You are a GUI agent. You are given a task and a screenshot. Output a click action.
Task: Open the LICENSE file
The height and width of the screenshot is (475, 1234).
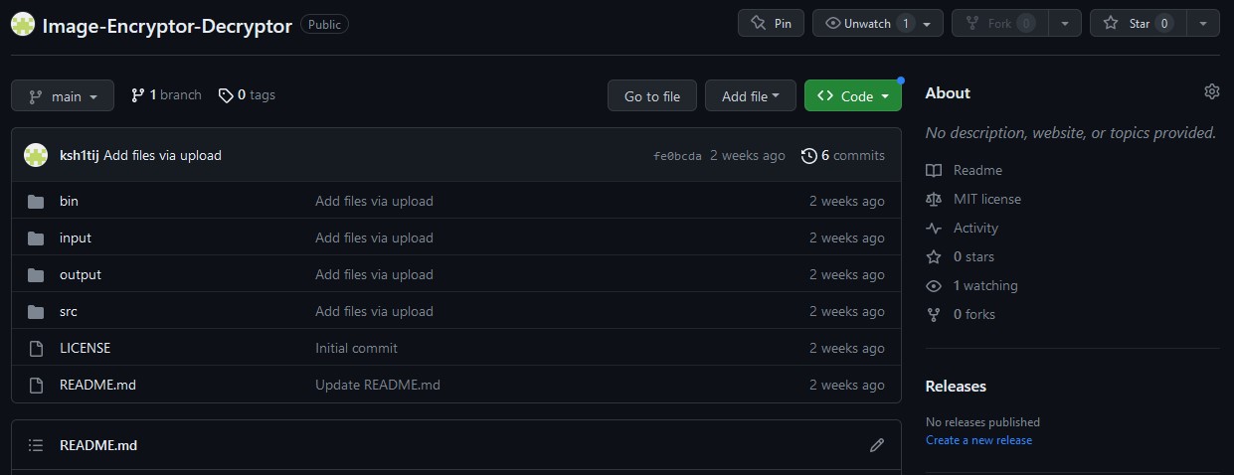click(85, 348)
